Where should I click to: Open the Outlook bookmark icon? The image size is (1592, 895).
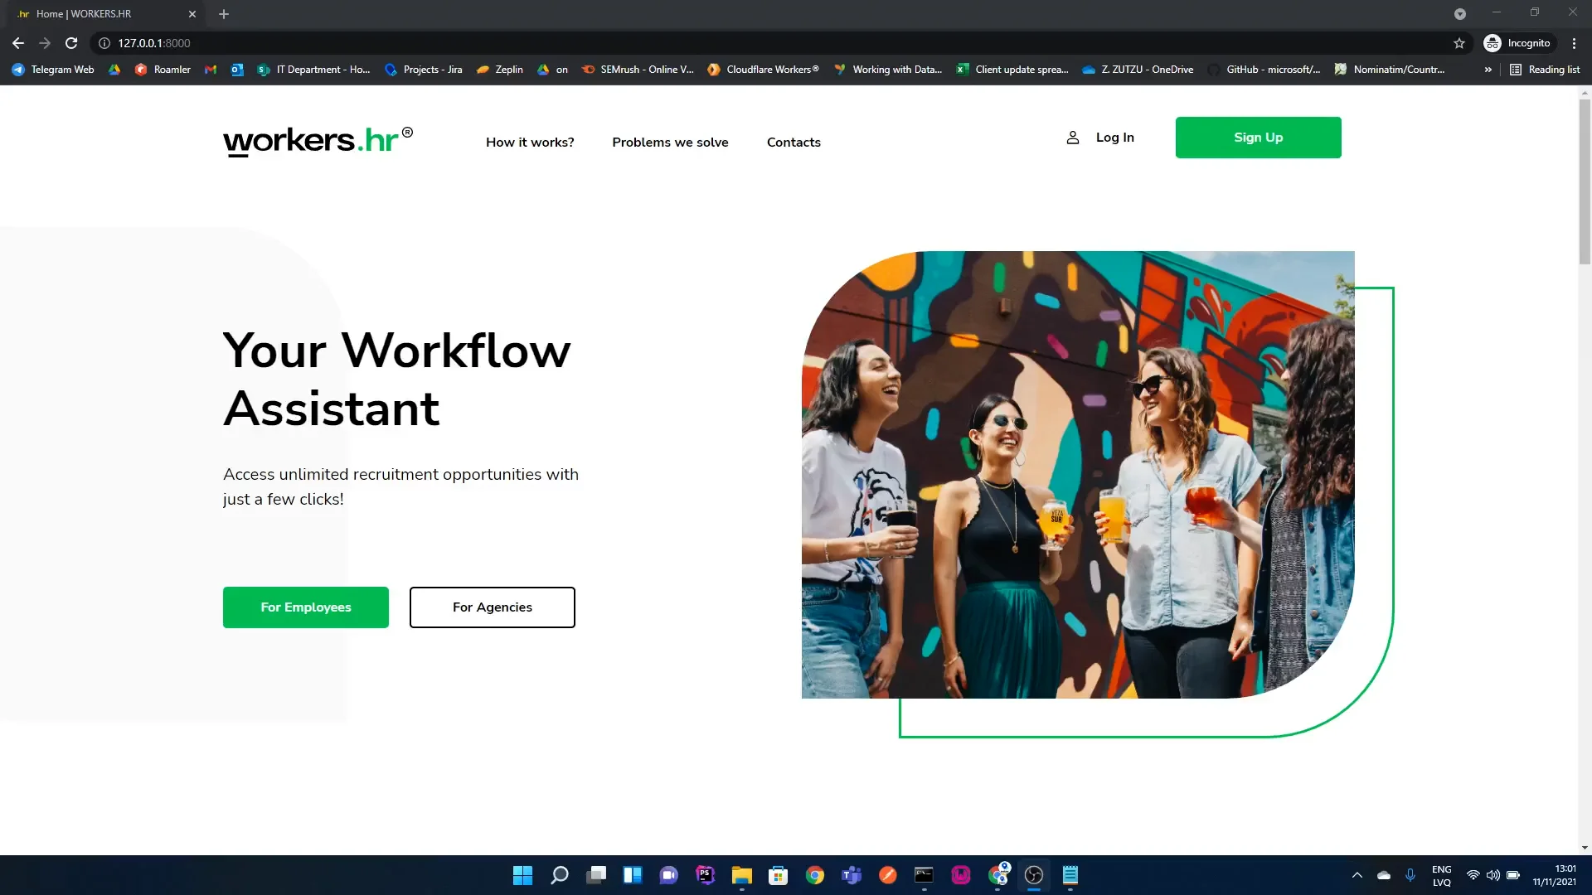[237, 70]
